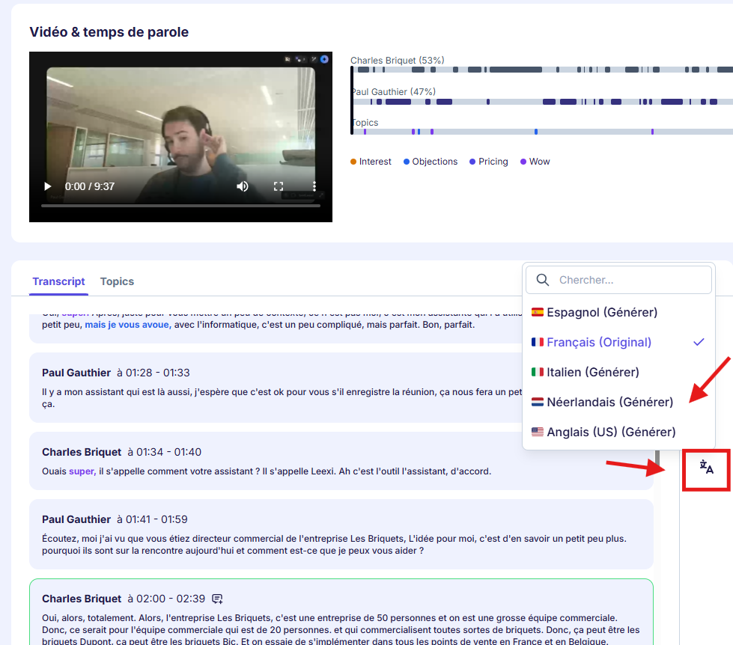Open comment icon on Charles Briquet 02:00
This screenshot has height=645, width=733.
[x=217, y=599]
